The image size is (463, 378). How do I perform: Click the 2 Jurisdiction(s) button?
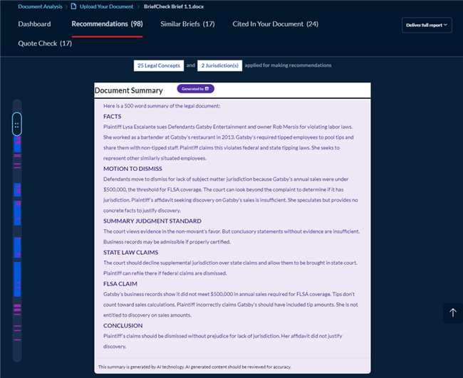219,65
